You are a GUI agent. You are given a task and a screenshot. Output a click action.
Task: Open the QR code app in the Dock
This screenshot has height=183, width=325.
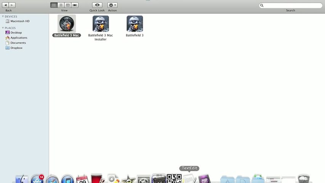pos(174,179)
